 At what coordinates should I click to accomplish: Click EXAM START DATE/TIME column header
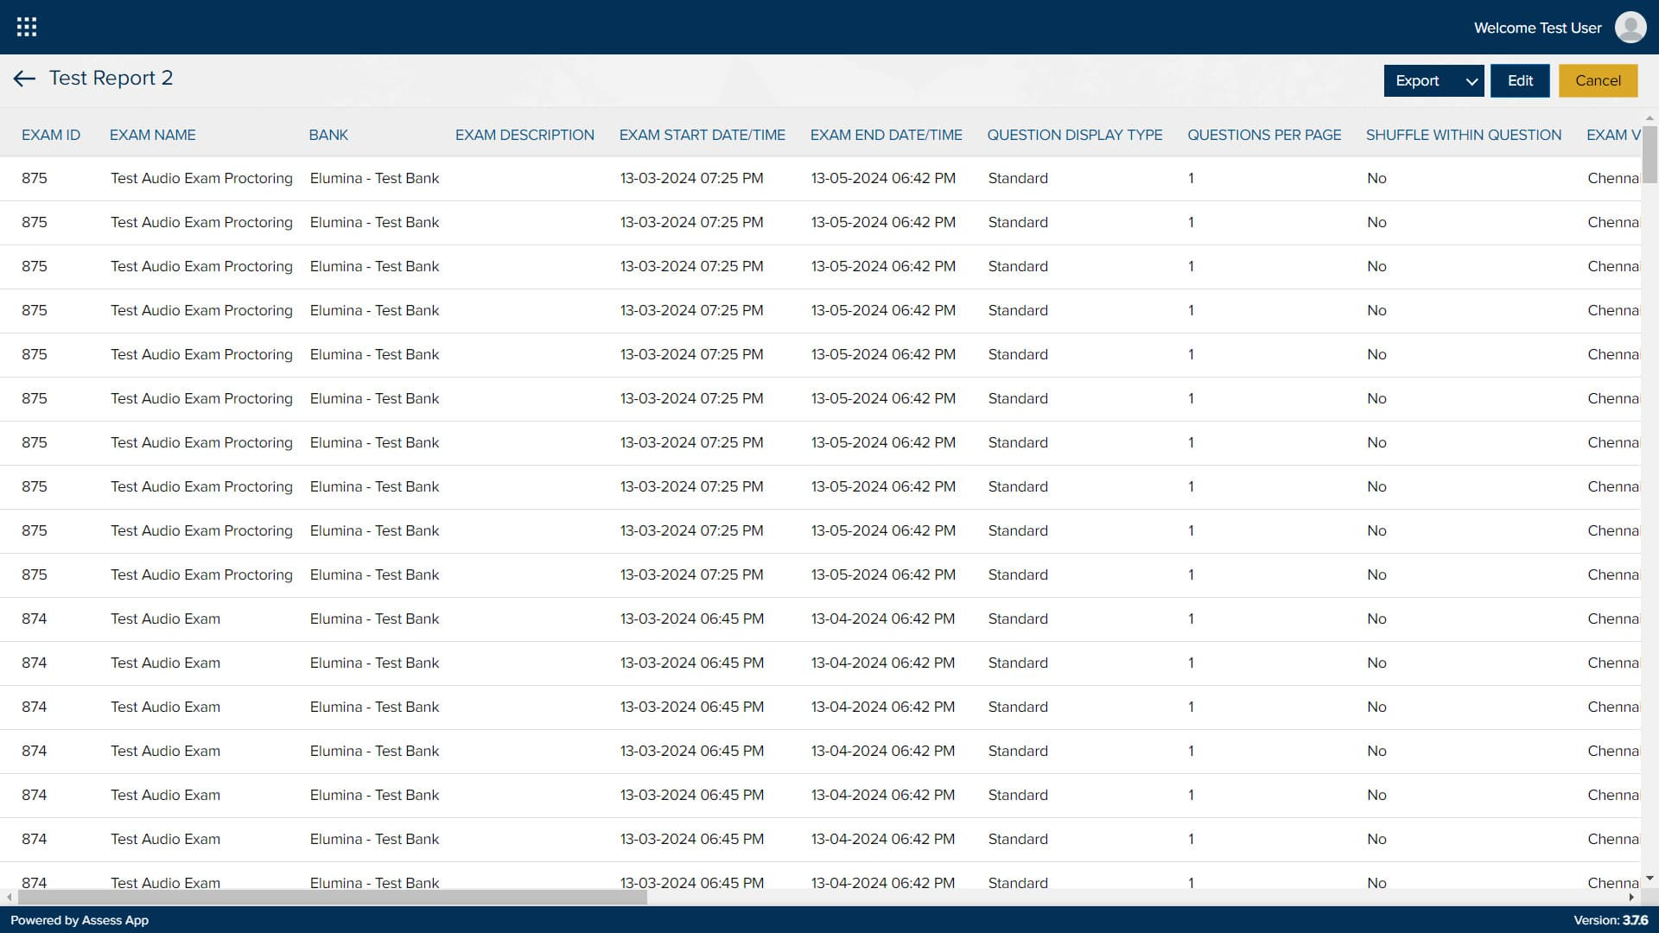coord(702,135)
